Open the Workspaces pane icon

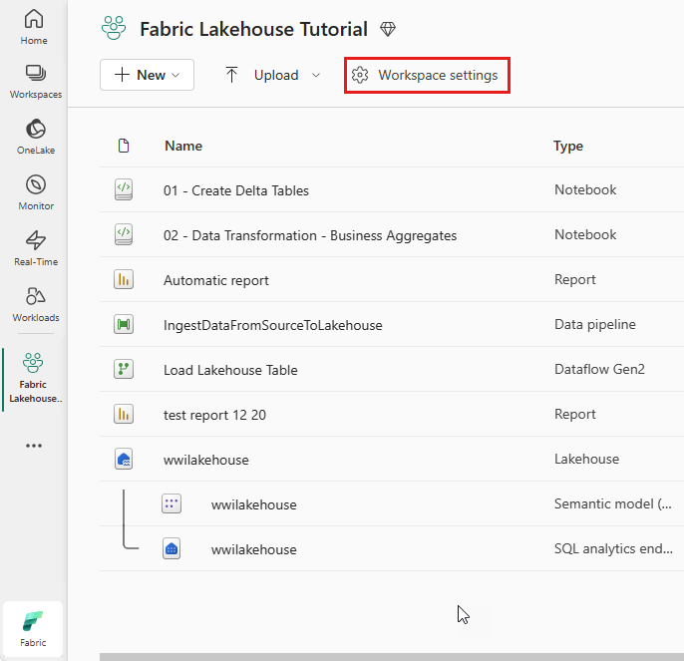[35, 82]
